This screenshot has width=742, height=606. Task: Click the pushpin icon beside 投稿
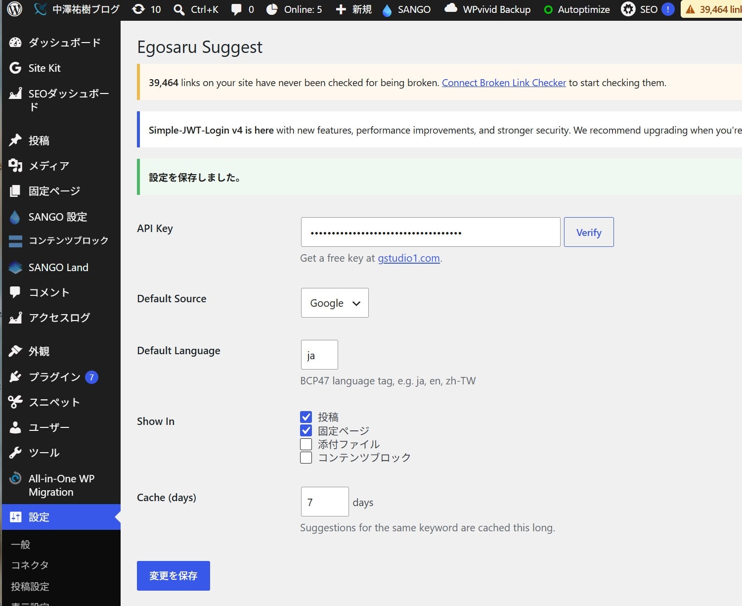click(15, 140)
